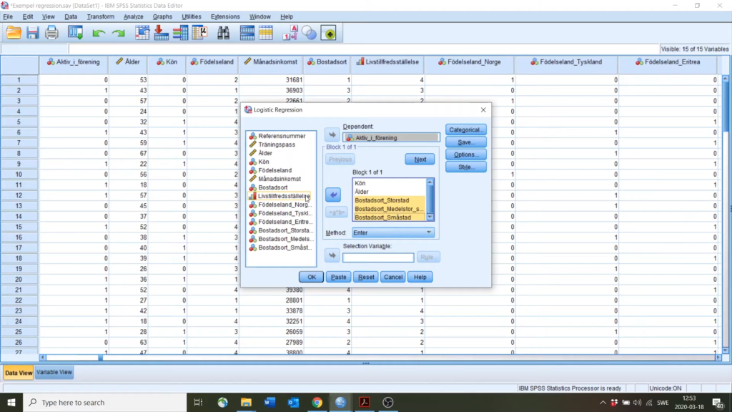Open Find with binoculars icon

click(223, 33)
